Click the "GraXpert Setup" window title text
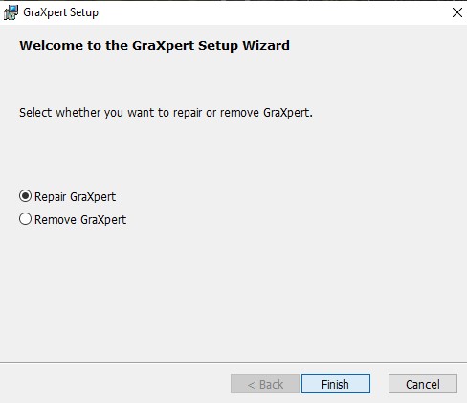Image resolution: width=467 pixels, height=403 pixels. tap(60, 12)
